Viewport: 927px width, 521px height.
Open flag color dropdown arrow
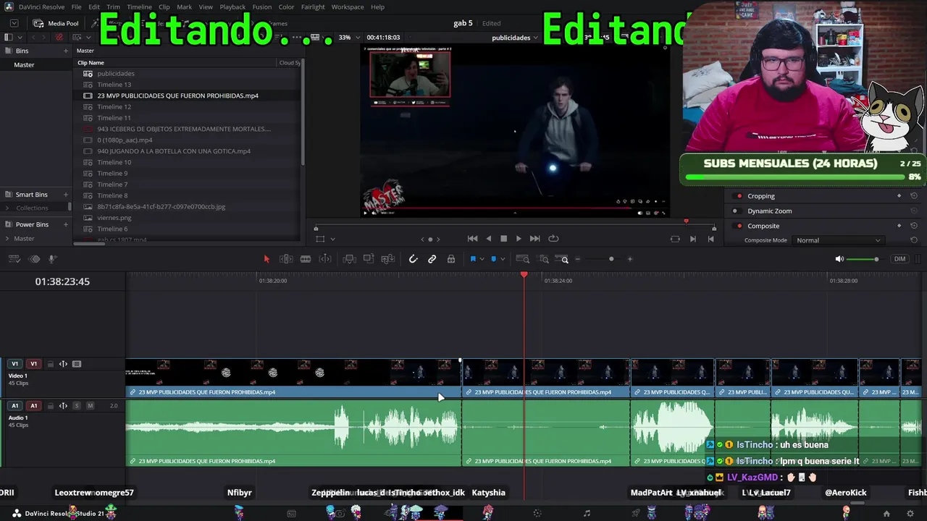(482, 259)
